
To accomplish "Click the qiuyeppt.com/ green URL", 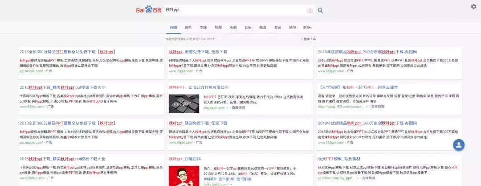I will point(214,107).
